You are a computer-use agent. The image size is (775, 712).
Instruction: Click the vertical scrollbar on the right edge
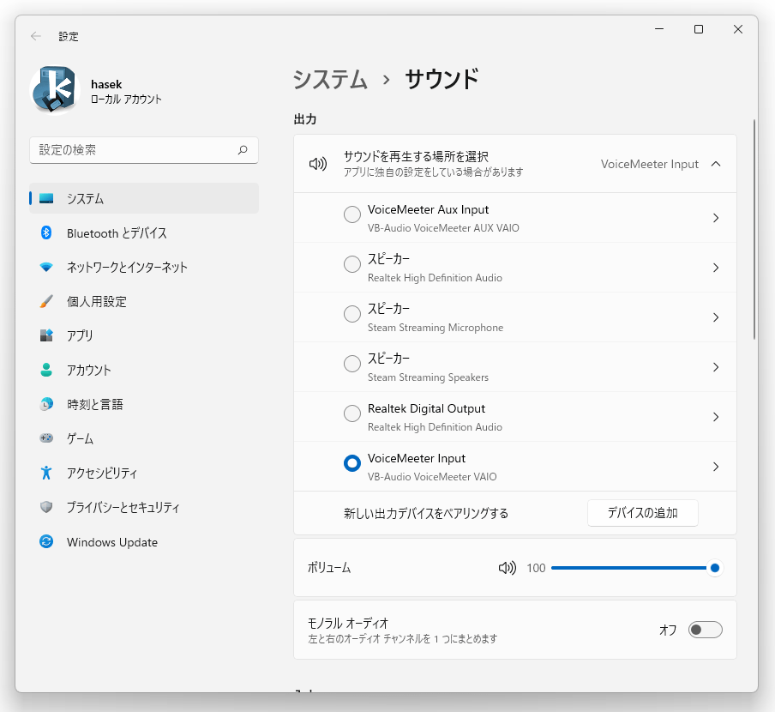[x=754, y=229]
